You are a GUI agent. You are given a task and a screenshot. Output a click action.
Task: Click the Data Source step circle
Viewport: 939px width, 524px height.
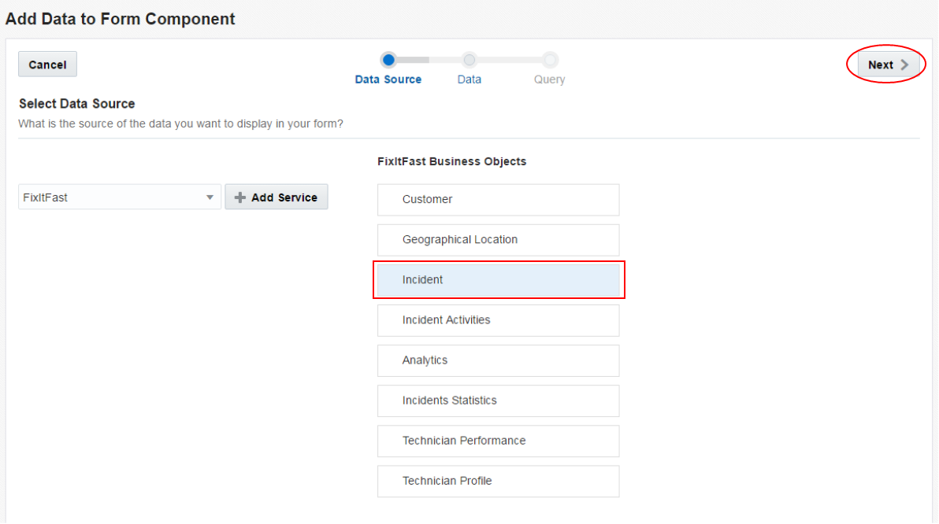tap(388, 60)
